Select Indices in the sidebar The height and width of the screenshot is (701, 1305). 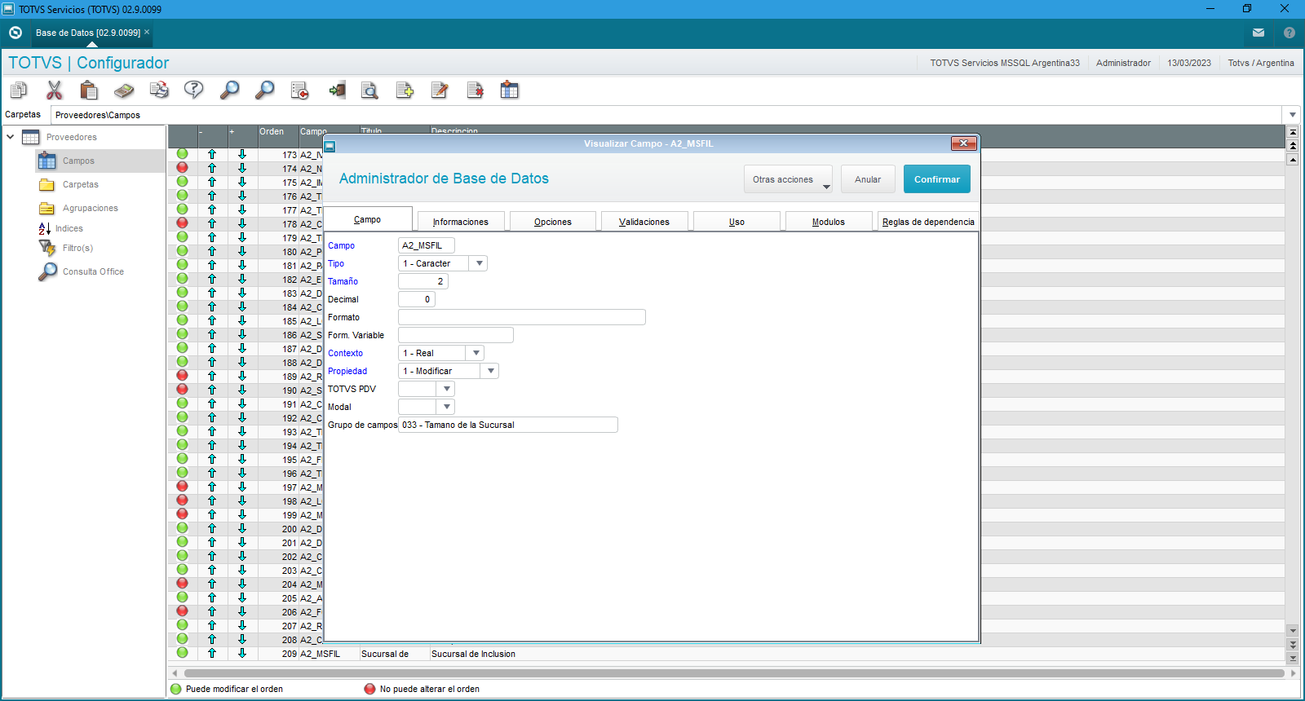click(69, 228)
